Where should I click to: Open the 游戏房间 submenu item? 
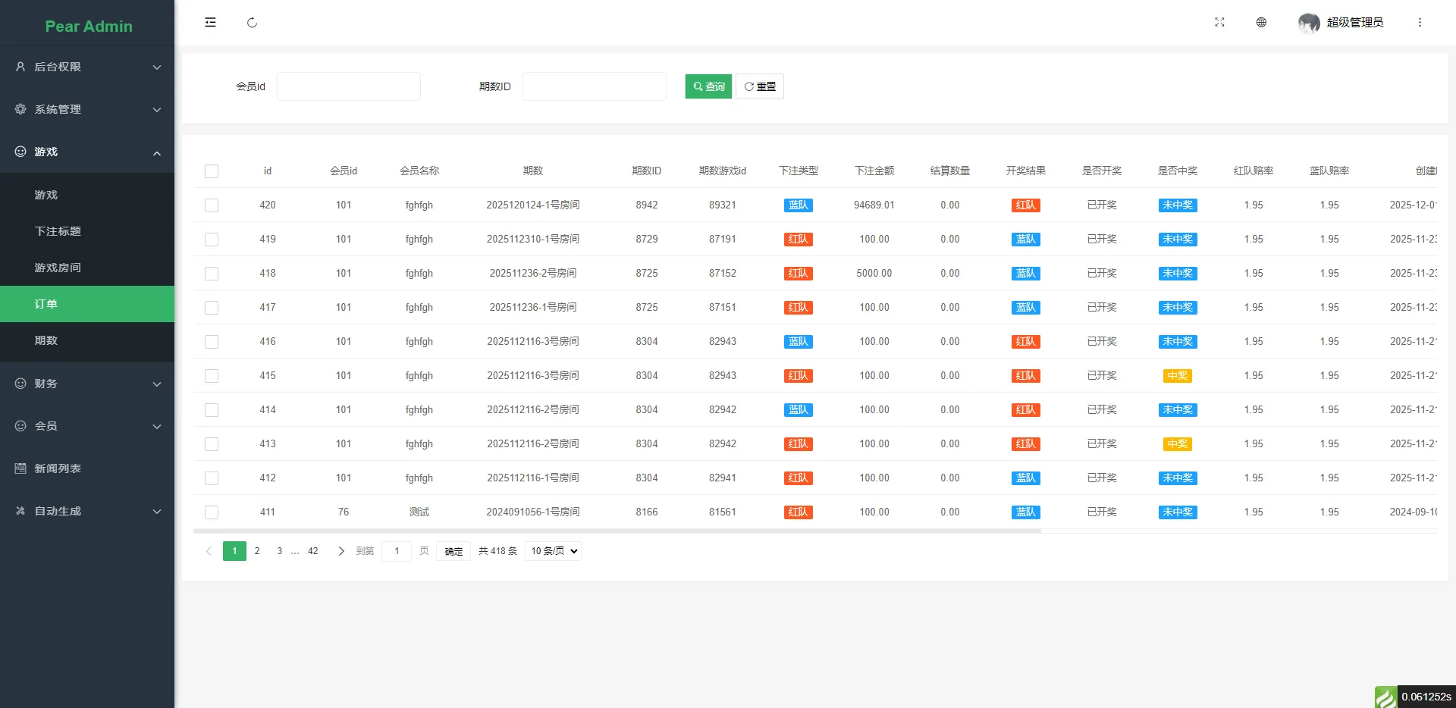[58, 268]
